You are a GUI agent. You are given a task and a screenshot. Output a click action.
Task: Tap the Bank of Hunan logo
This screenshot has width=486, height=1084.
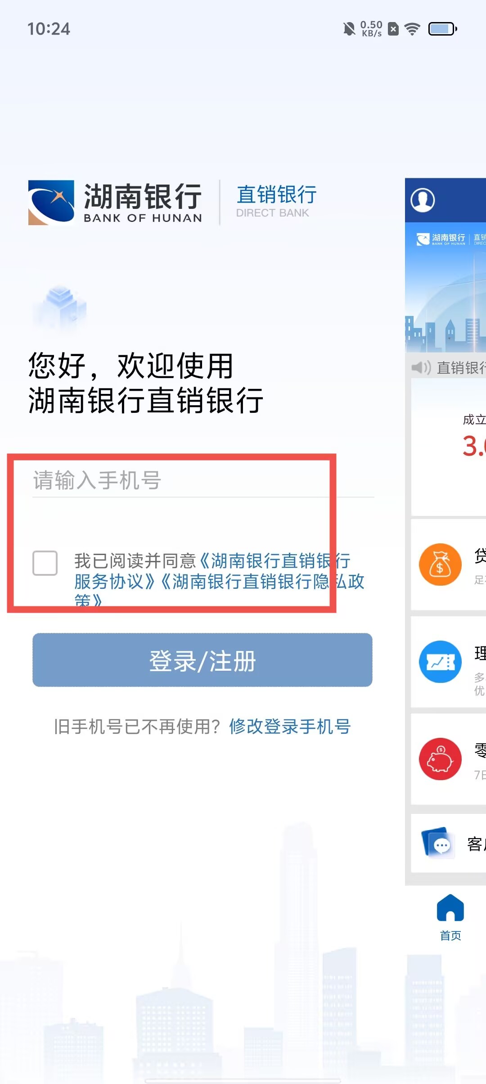click(x=115, y=203)
